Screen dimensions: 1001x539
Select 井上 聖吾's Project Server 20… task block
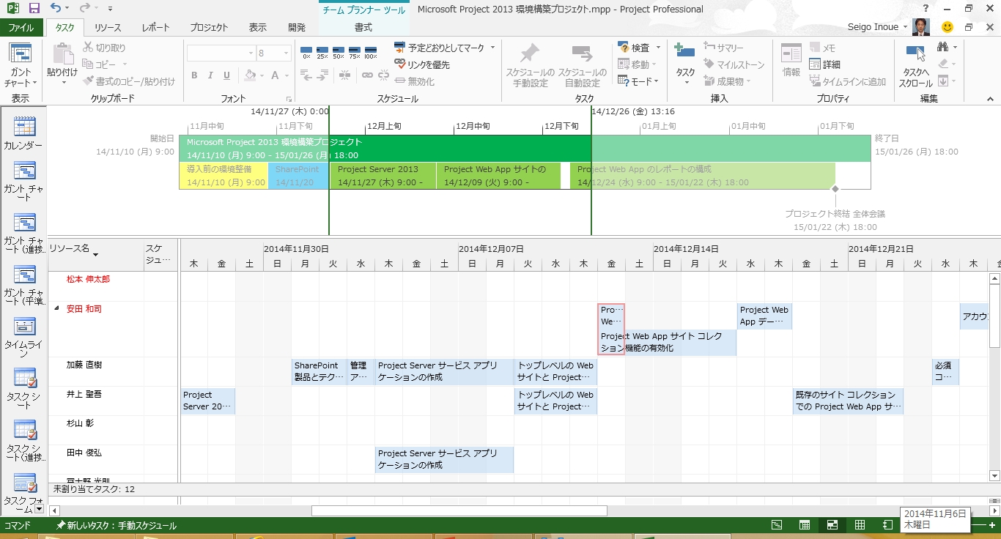(x=208, y=401)
